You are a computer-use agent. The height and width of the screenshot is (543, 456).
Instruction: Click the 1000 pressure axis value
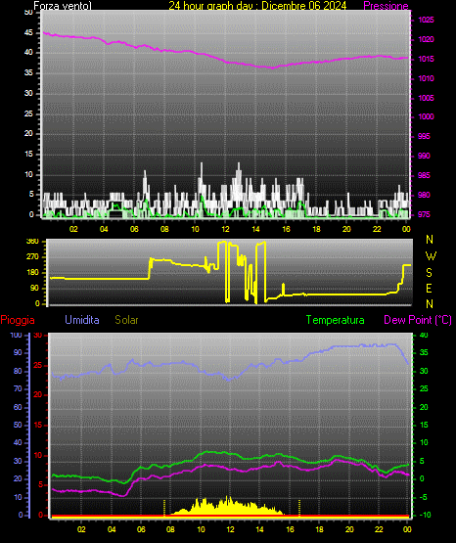[x=426, y=116]
